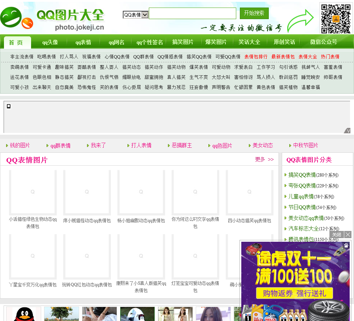354x321 pixels.
Task: Open the 笑话大全 menu item
Action: click(x=250, y=42)
